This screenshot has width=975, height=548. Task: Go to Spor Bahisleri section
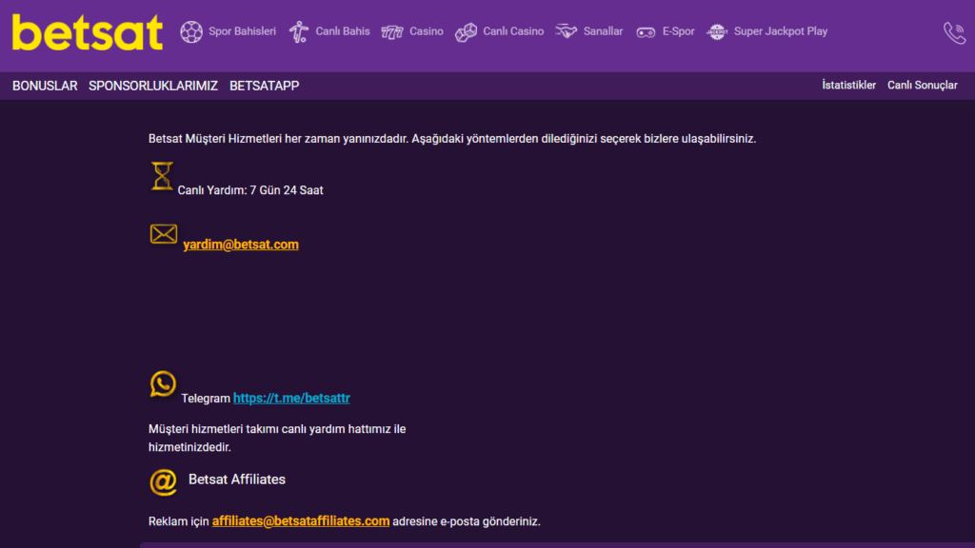click(242, 31)
